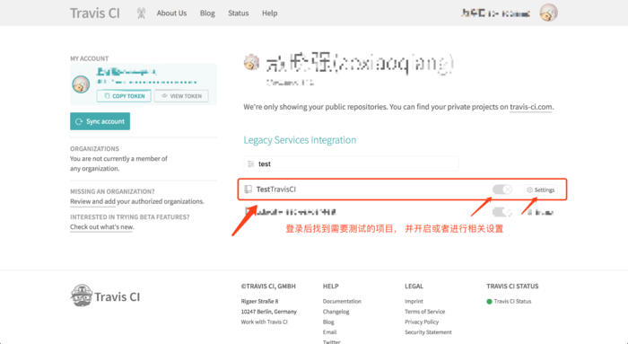Image resolution: width=628 pixels, height=344 pixels.
Task: Click the repository filter field containing test
Action: coord(352,163)
